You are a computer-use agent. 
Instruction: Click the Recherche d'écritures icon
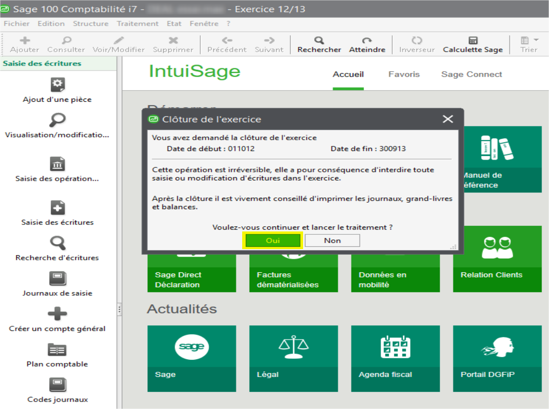[57, 243]
